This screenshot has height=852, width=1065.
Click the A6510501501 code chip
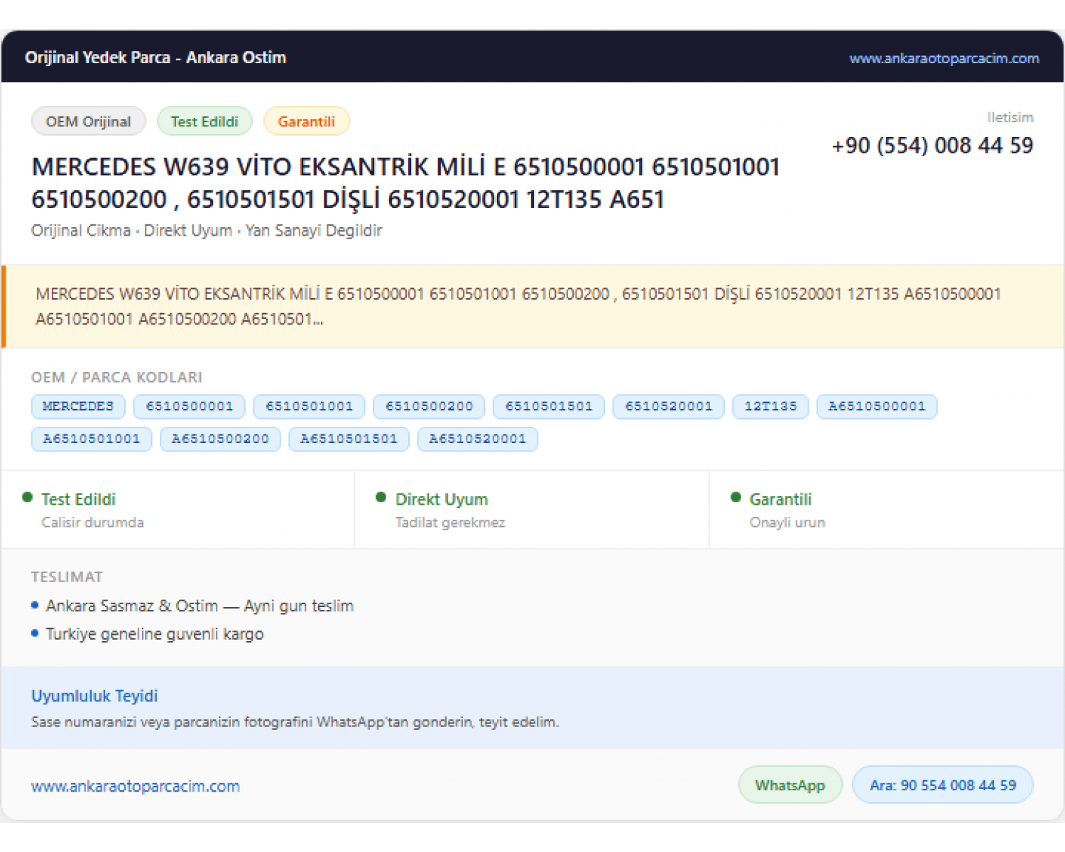[349, 439]
